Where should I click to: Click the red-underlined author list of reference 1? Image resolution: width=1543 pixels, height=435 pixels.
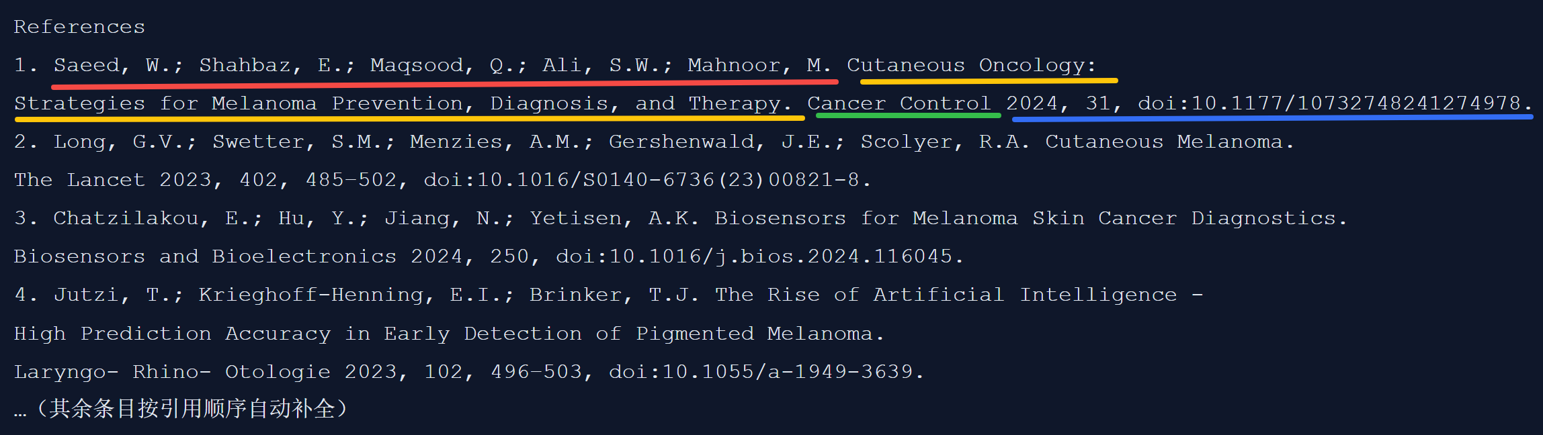[x=442, y=65]
